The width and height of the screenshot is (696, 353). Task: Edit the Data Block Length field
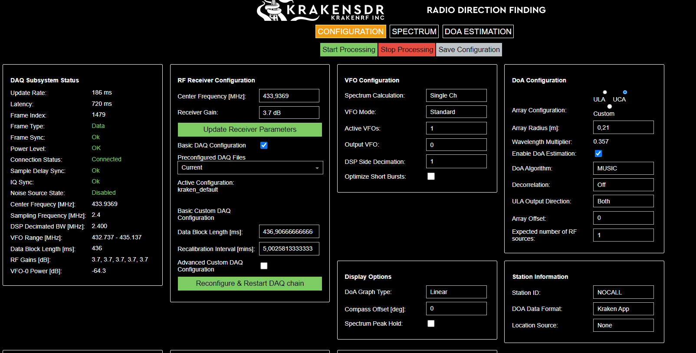pos(289,232)
